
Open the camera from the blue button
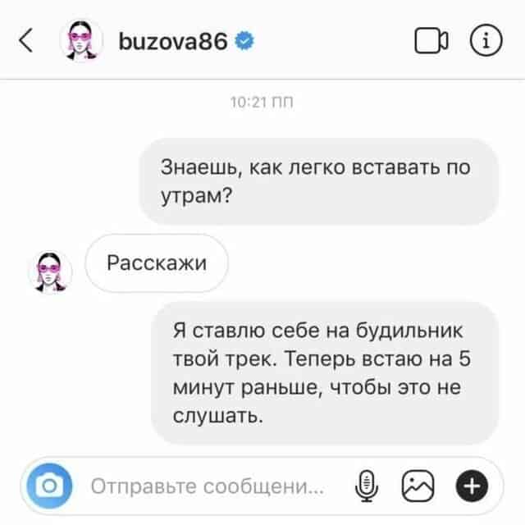tap(49, 486)
